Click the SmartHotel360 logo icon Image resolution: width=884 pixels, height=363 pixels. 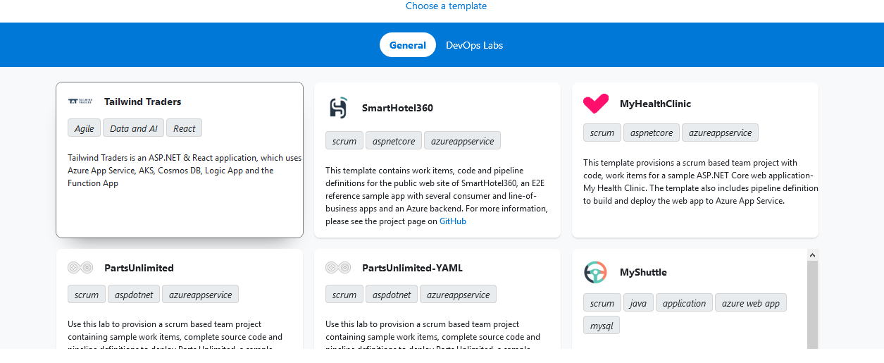(339, 108)
